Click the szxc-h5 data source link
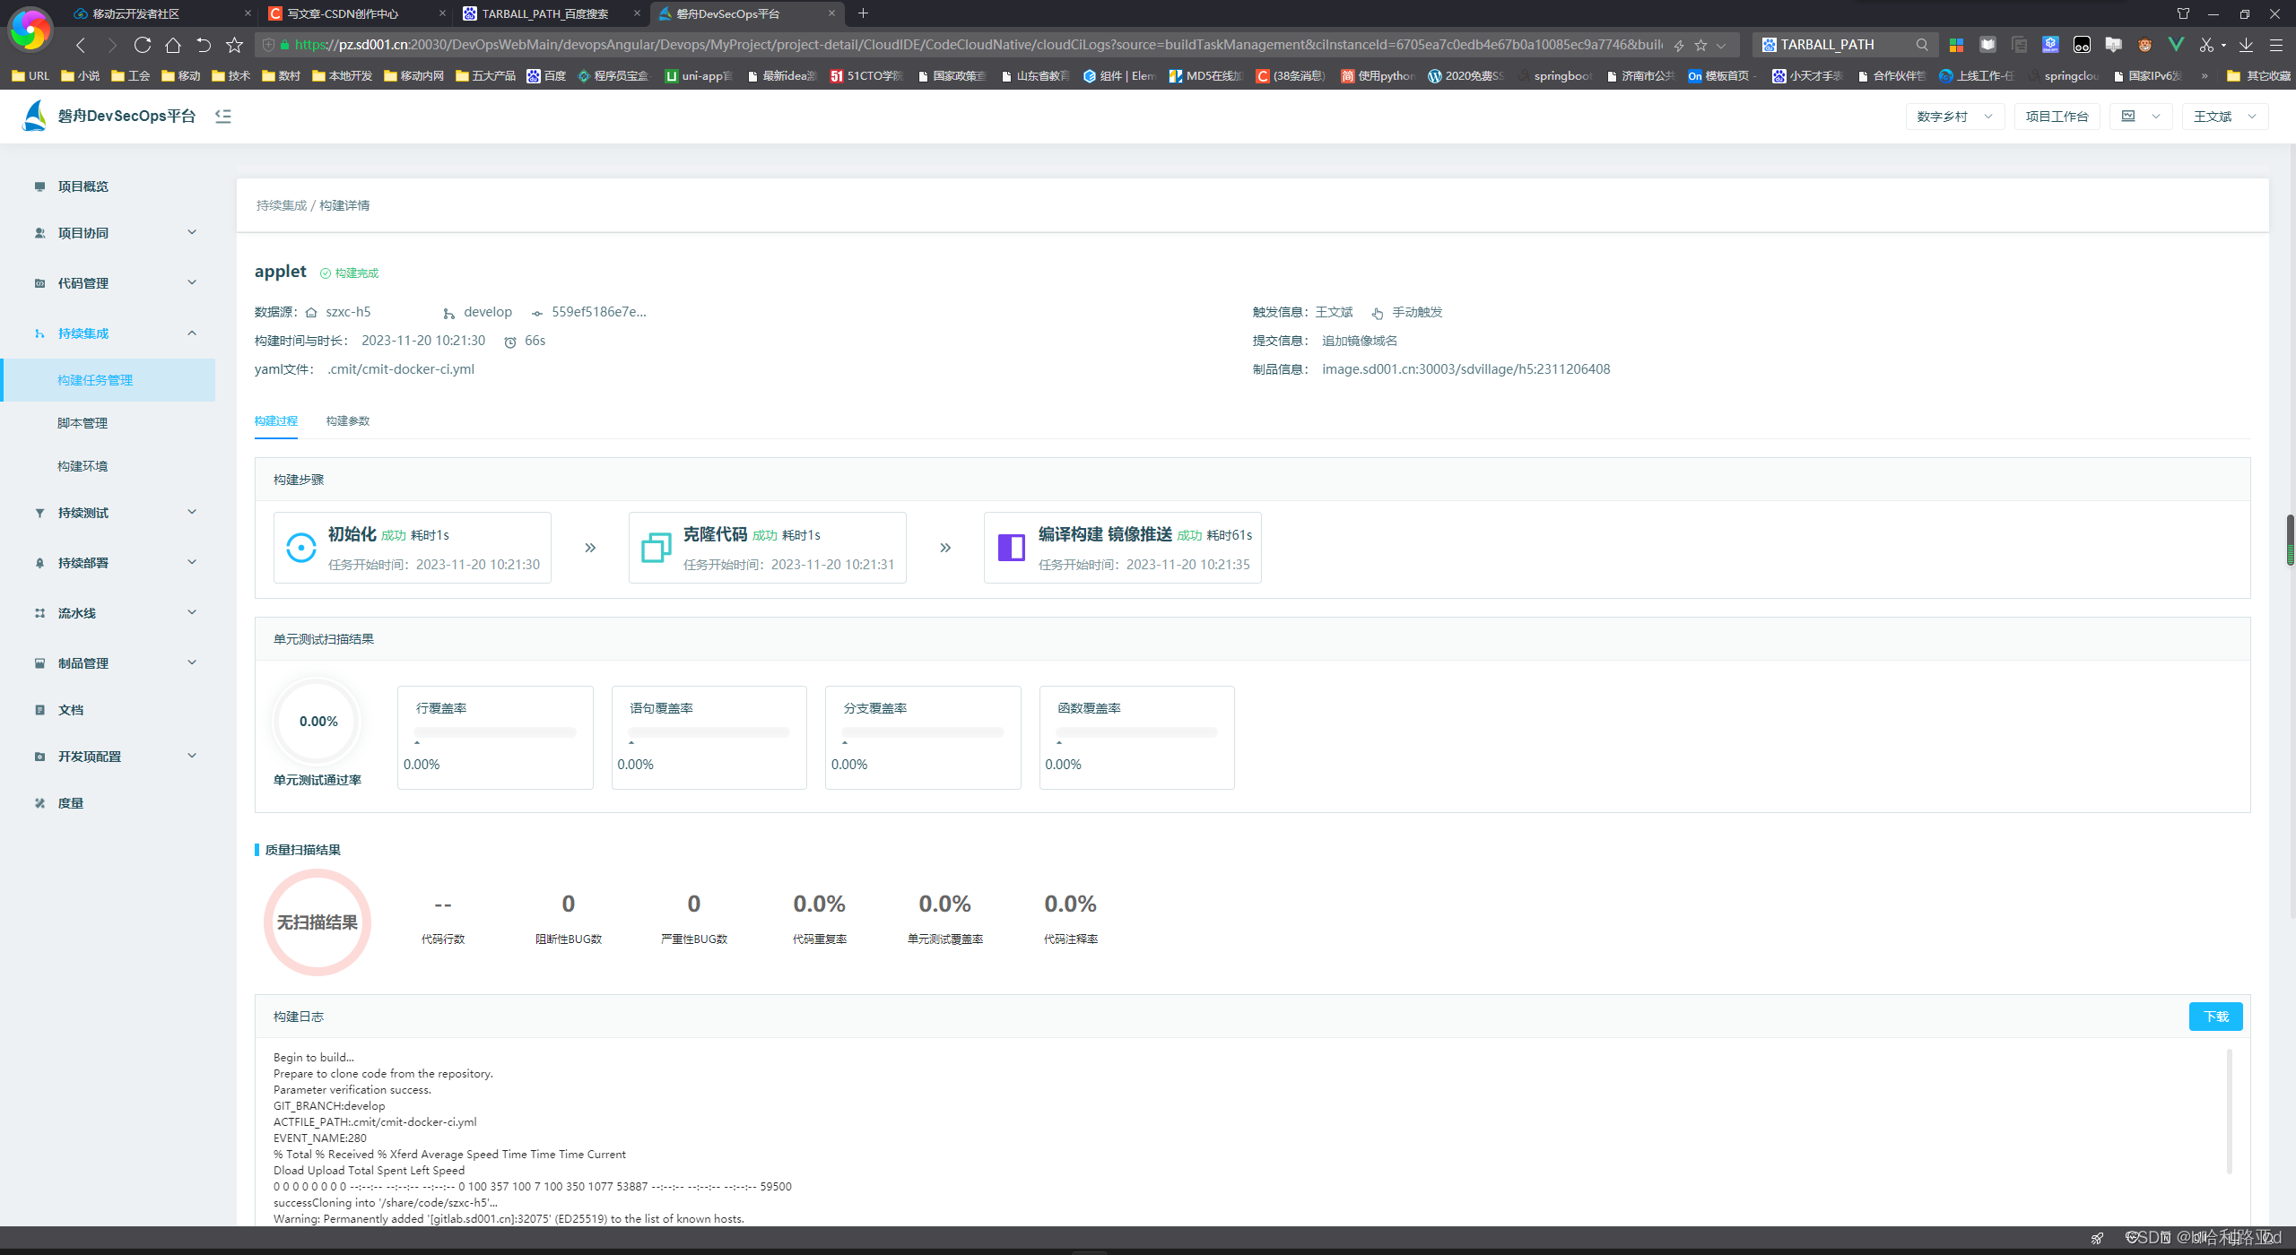2296x1255 pixels. (x=348, y=312)
